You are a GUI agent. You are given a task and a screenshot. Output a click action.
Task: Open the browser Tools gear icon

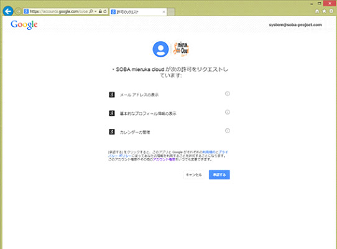[331, 11]
